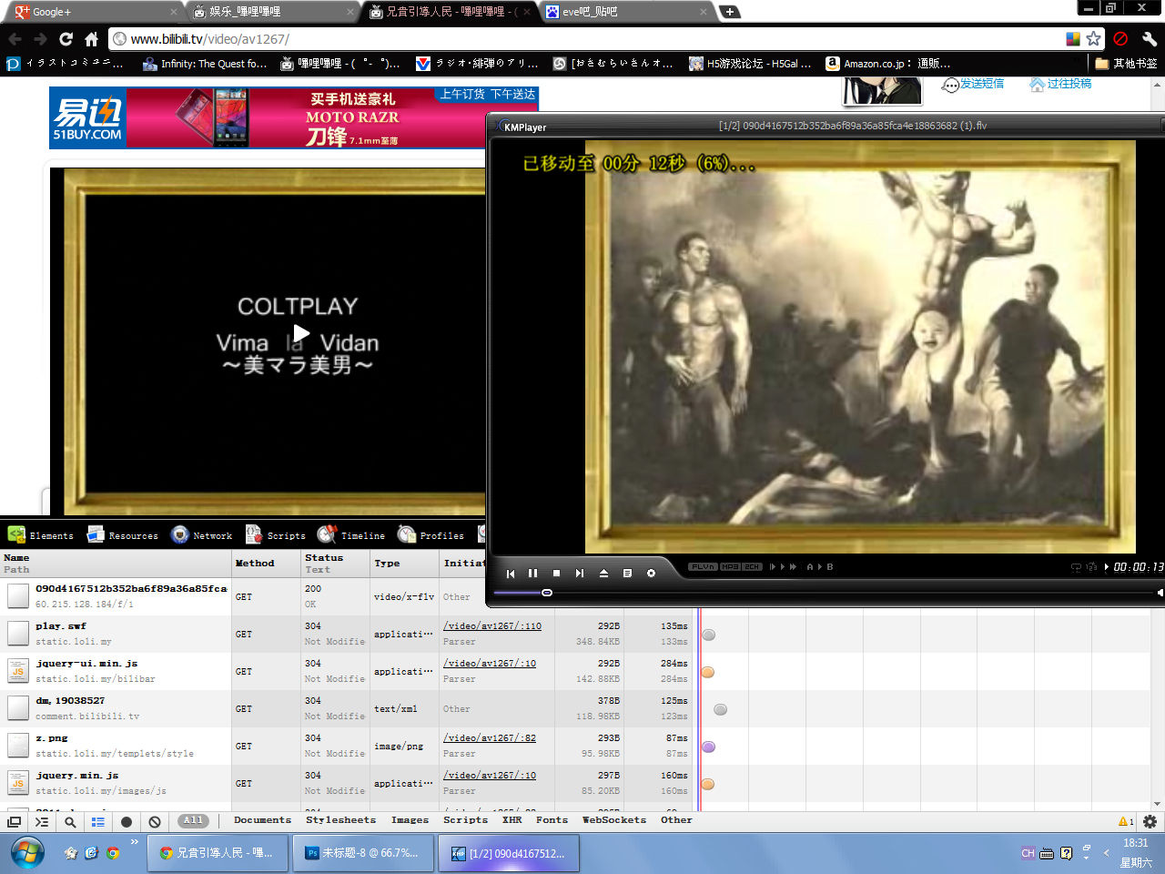
Task: Open the Resources panel in DevTools
Action: [x=122, y=535]
